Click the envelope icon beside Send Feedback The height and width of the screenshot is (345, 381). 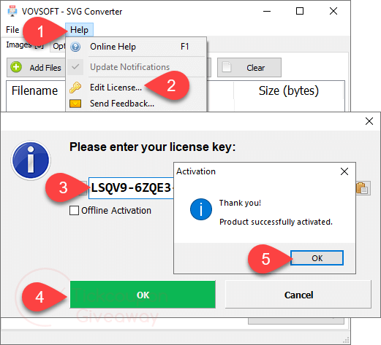[x=75, y=104]
